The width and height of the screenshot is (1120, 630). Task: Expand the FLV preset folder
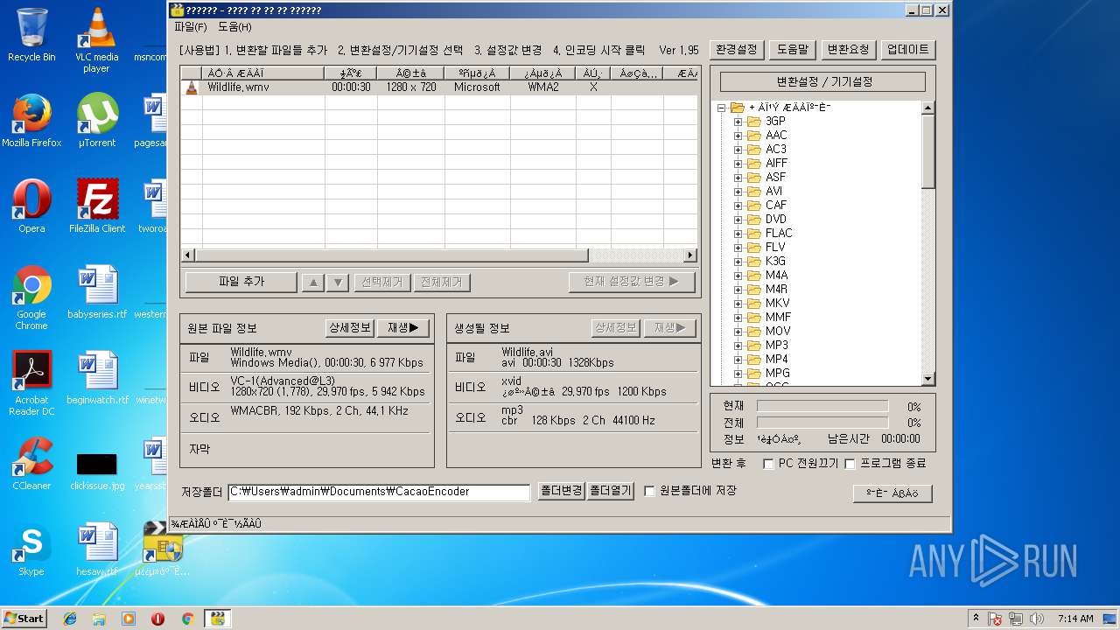click(x=738, y=248)
